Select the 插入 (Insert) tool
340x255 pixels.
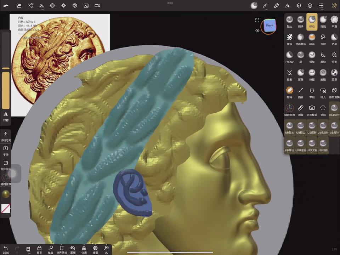pyautogui.click(x=323, y=92)
